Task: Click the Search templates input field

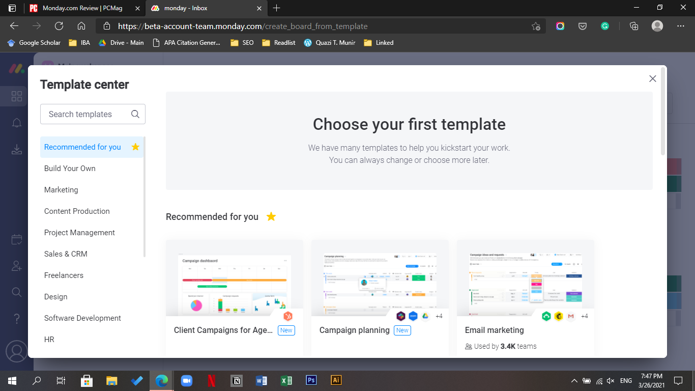Action: pyautogui.click(x=93, y=114)
